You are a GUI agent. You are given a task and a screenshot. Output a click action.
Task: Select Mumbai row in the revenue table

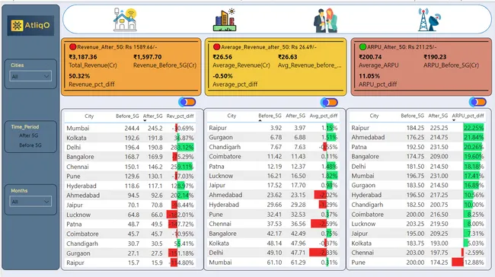(130, 129)
